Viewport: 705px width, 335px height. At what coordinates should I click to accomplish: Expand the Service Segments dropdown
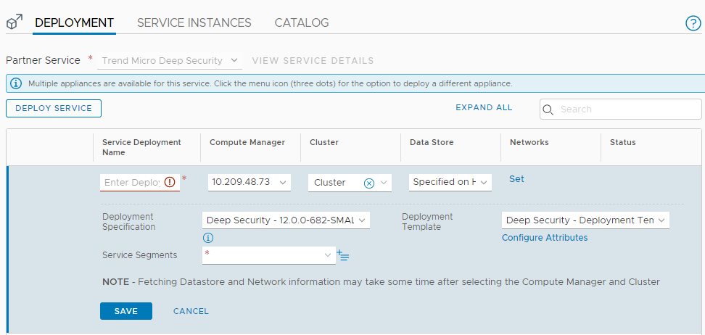268,255
